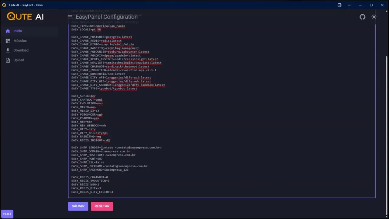Click line EASY_REDIS_EVOLUTION=1

(x=90, y=181)
